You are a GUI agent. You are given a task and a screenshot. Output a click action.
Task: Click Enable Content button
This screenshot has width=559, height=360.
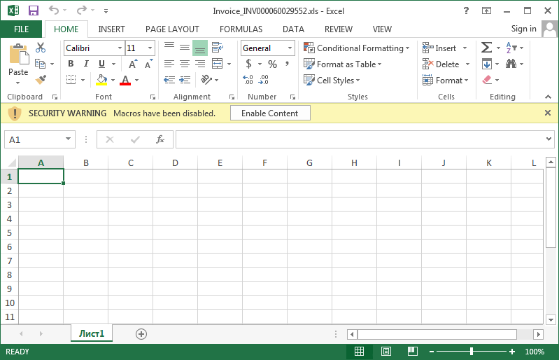click(x=270, y=113)
